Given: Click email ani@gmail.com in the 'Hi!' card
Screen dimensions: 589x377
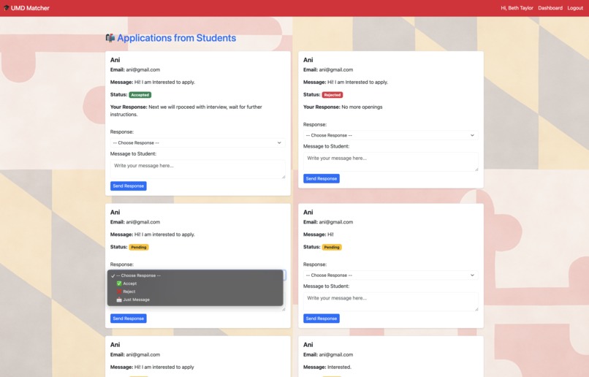Looking at the screenshot, I should 336,222.
